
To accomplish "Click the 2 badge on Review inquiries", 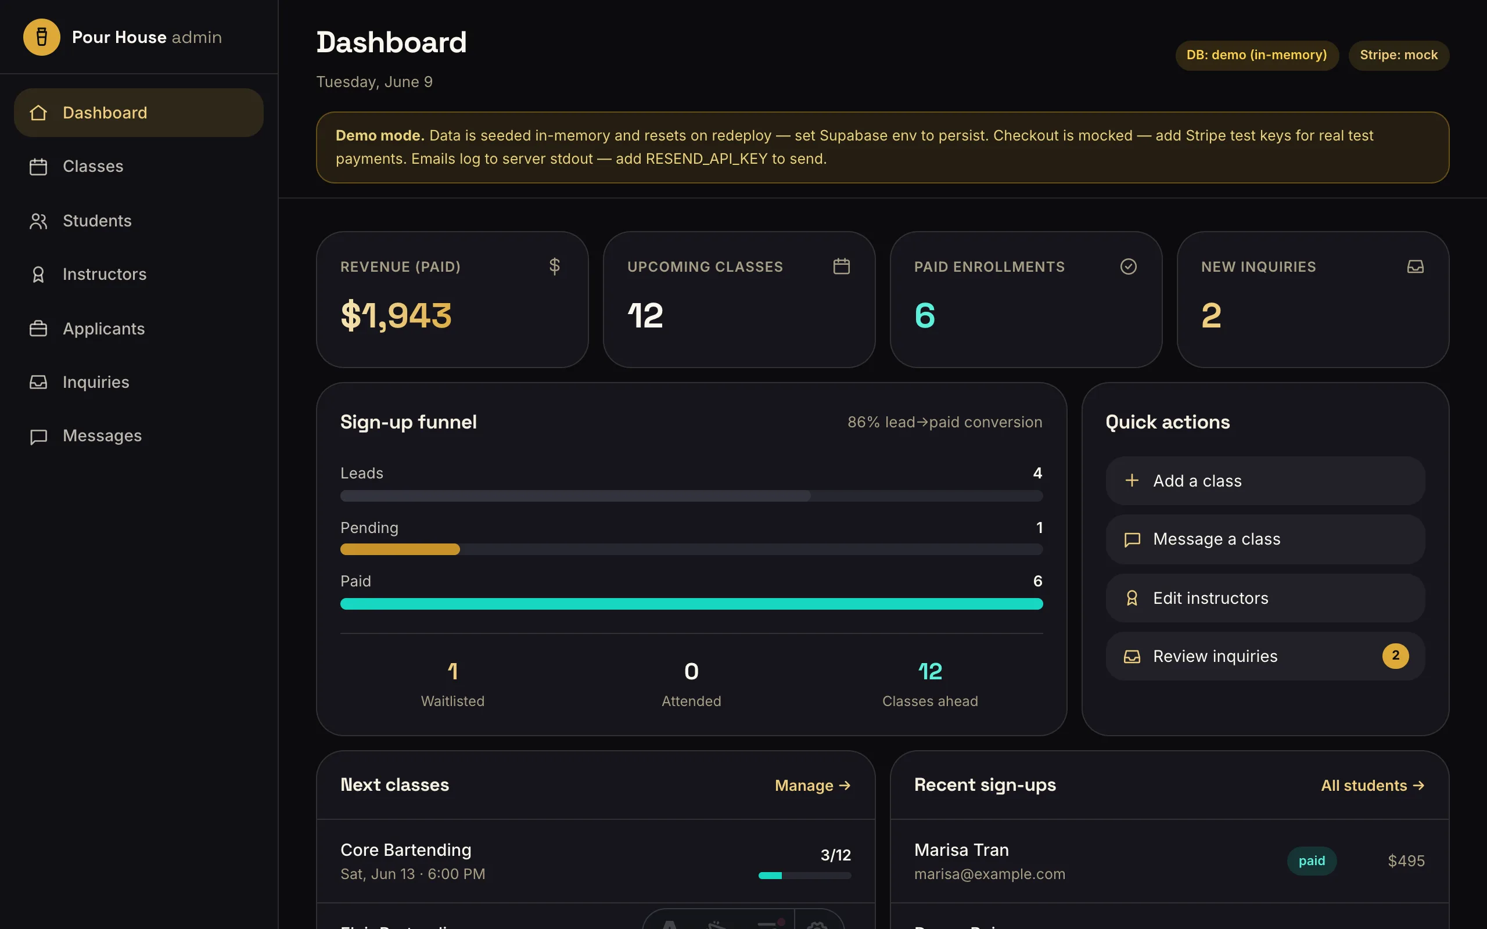I will pyautogui.click(x=1395, y=656).
